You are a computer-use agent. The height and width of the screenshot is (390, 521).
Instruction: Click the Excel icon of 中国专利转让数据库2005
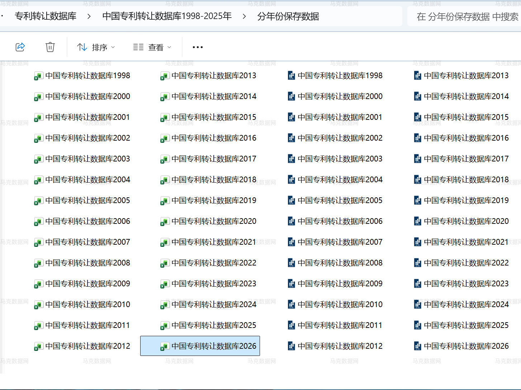[38, 201]
